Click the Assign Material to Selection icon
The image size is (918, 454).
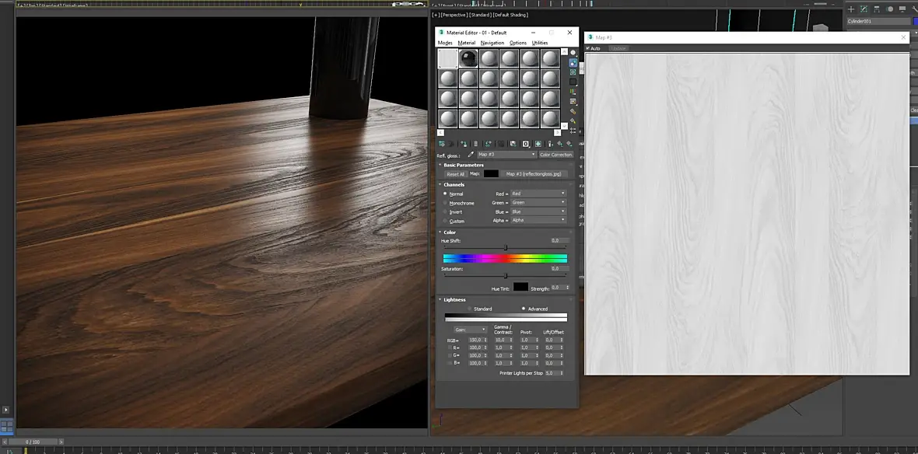point(464,144)
